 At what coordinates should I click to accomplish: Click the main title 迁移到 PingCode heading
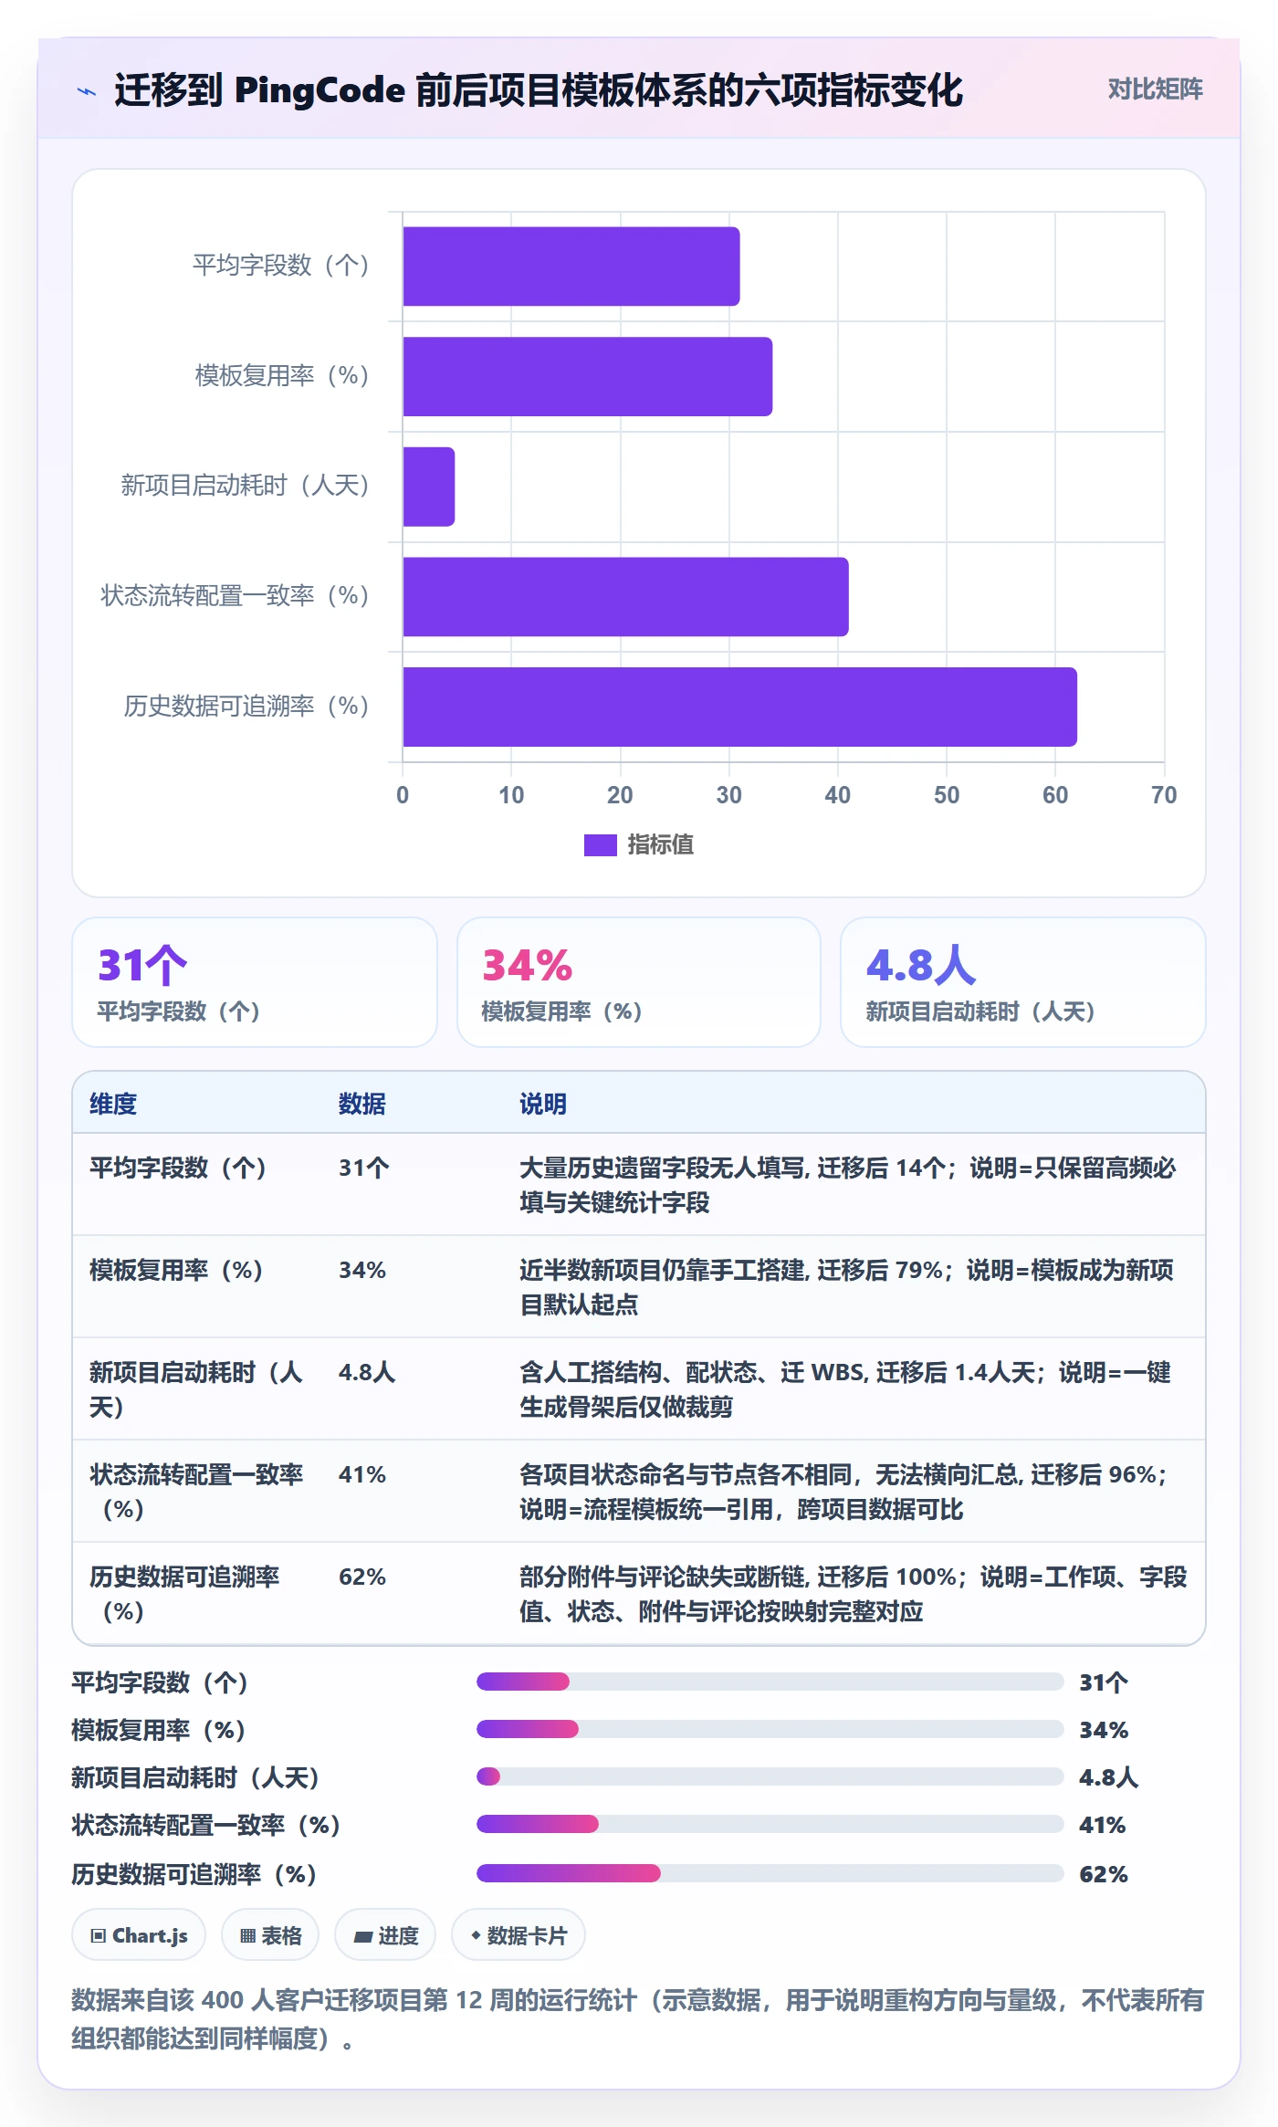tap(539, 90)
